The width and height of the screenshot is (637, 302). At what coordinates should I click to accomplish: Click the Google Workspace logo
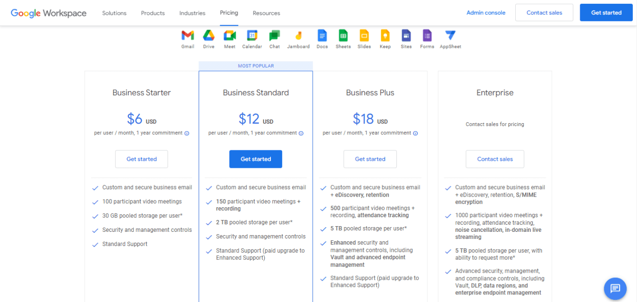pyautogui.click(x=49, y=13)
